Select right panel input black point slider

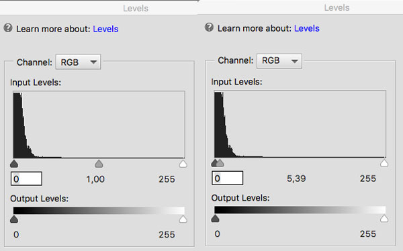[x=214, y=163]
